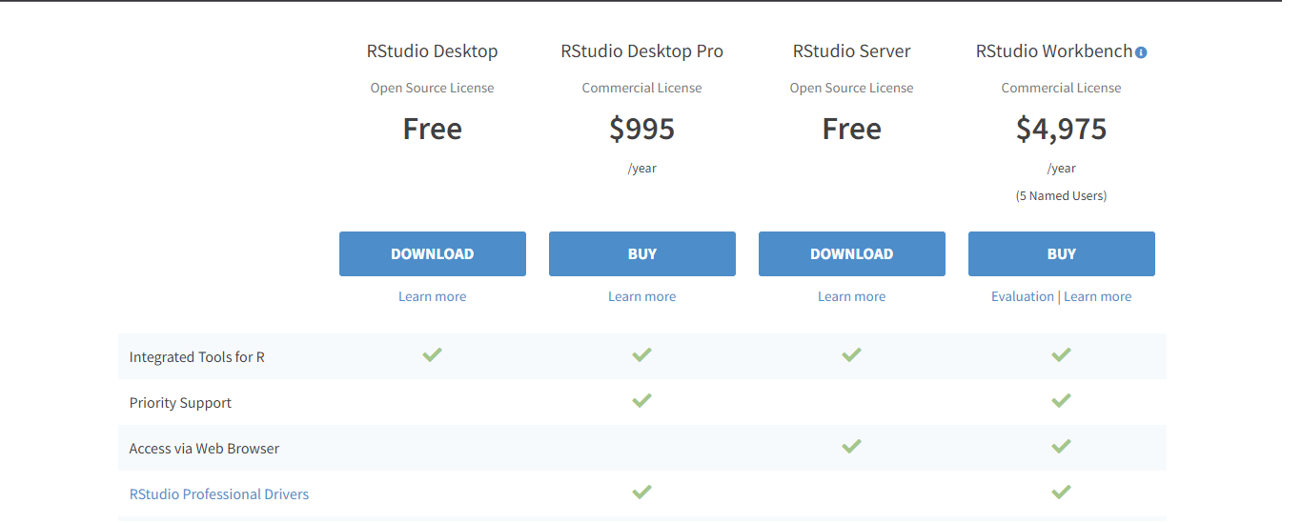Open Learn more under RStudio Desktop

[x=432, y=296]
